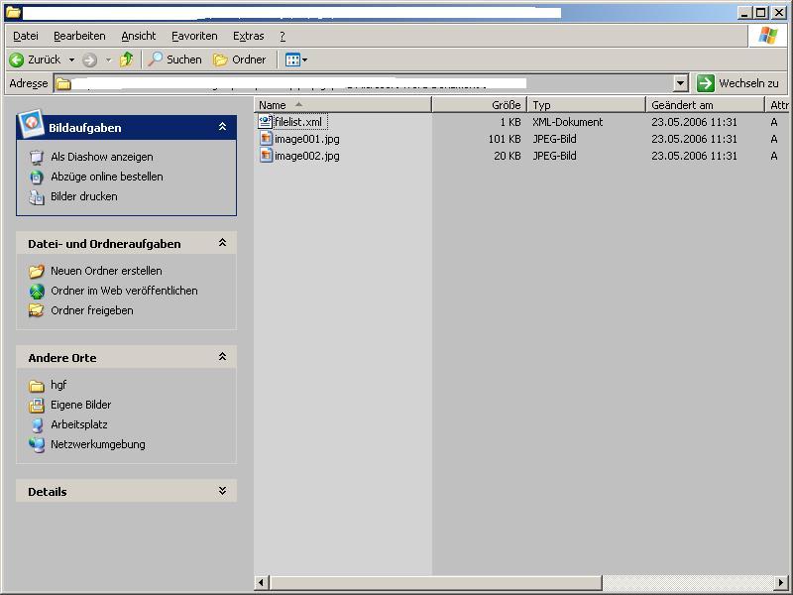The width and height of the screenshot is (793, 595).
Task: Click the Abzüge online bestellen link
Action: [x=107, y=177]
